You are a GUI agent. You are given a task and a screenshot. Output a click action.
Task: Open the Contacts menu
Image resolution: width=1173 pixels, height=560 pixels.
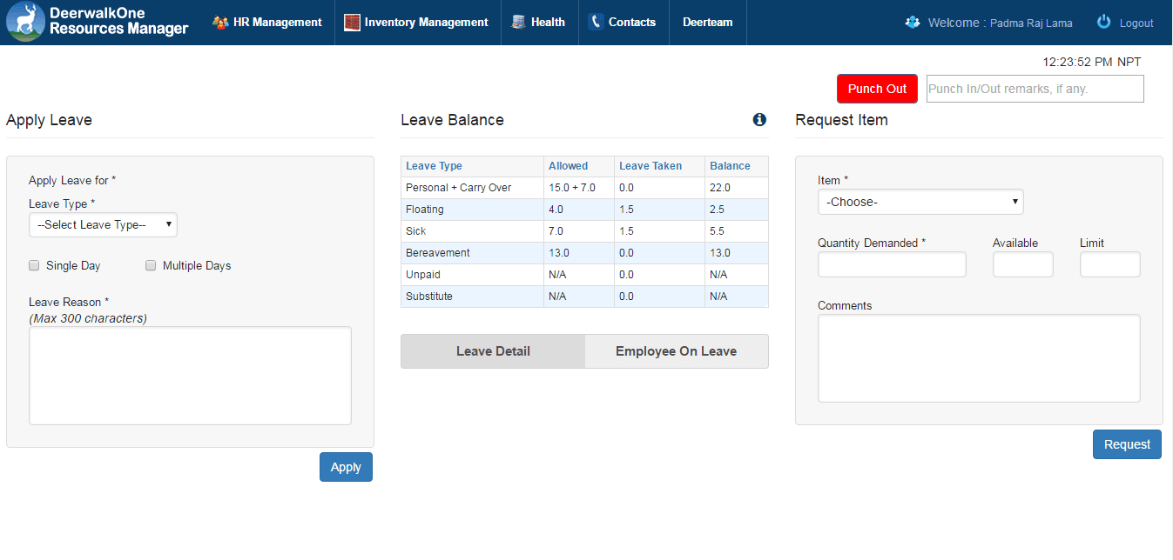pos(624,23)
